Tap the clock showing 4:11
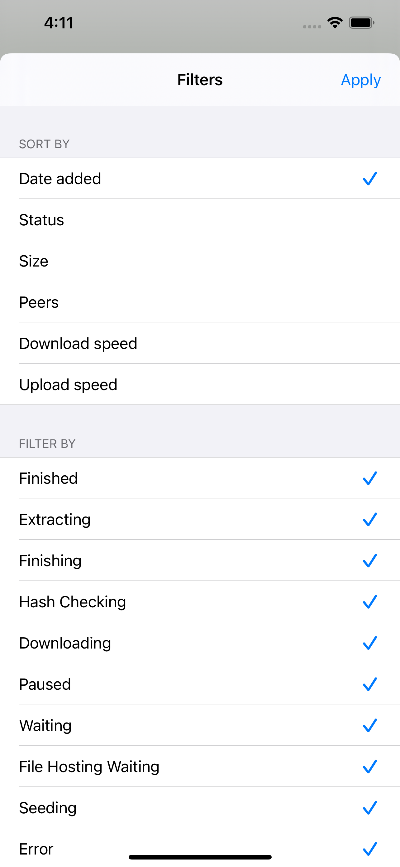This screenshot has width=400, height=867. point(59,22)
